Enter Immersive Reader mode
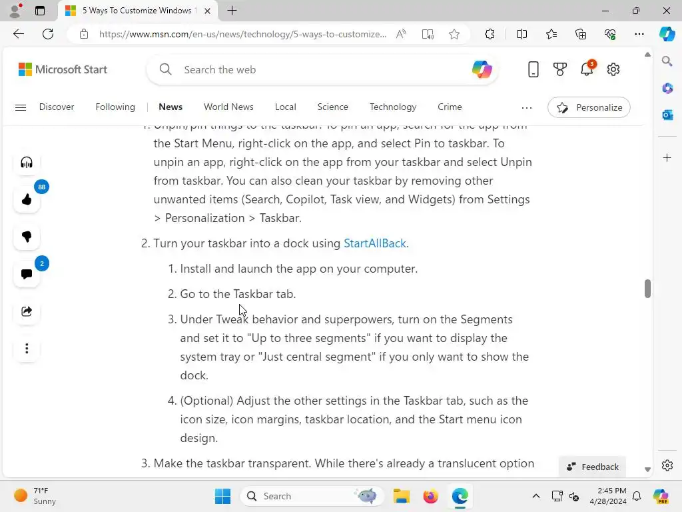682x512 pixels. click(x=428, y=34)
